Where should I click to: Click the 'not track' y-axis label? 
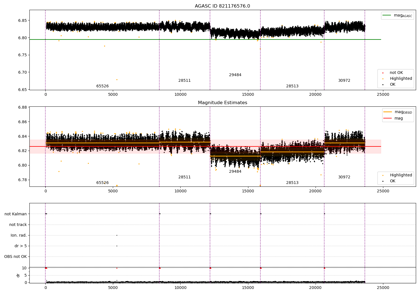pos(18,225)
